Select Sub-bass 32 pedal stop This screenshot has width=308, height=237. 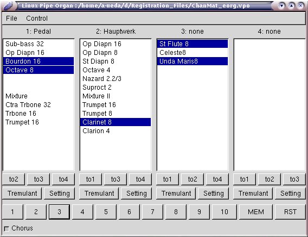[x=39, y=43]
